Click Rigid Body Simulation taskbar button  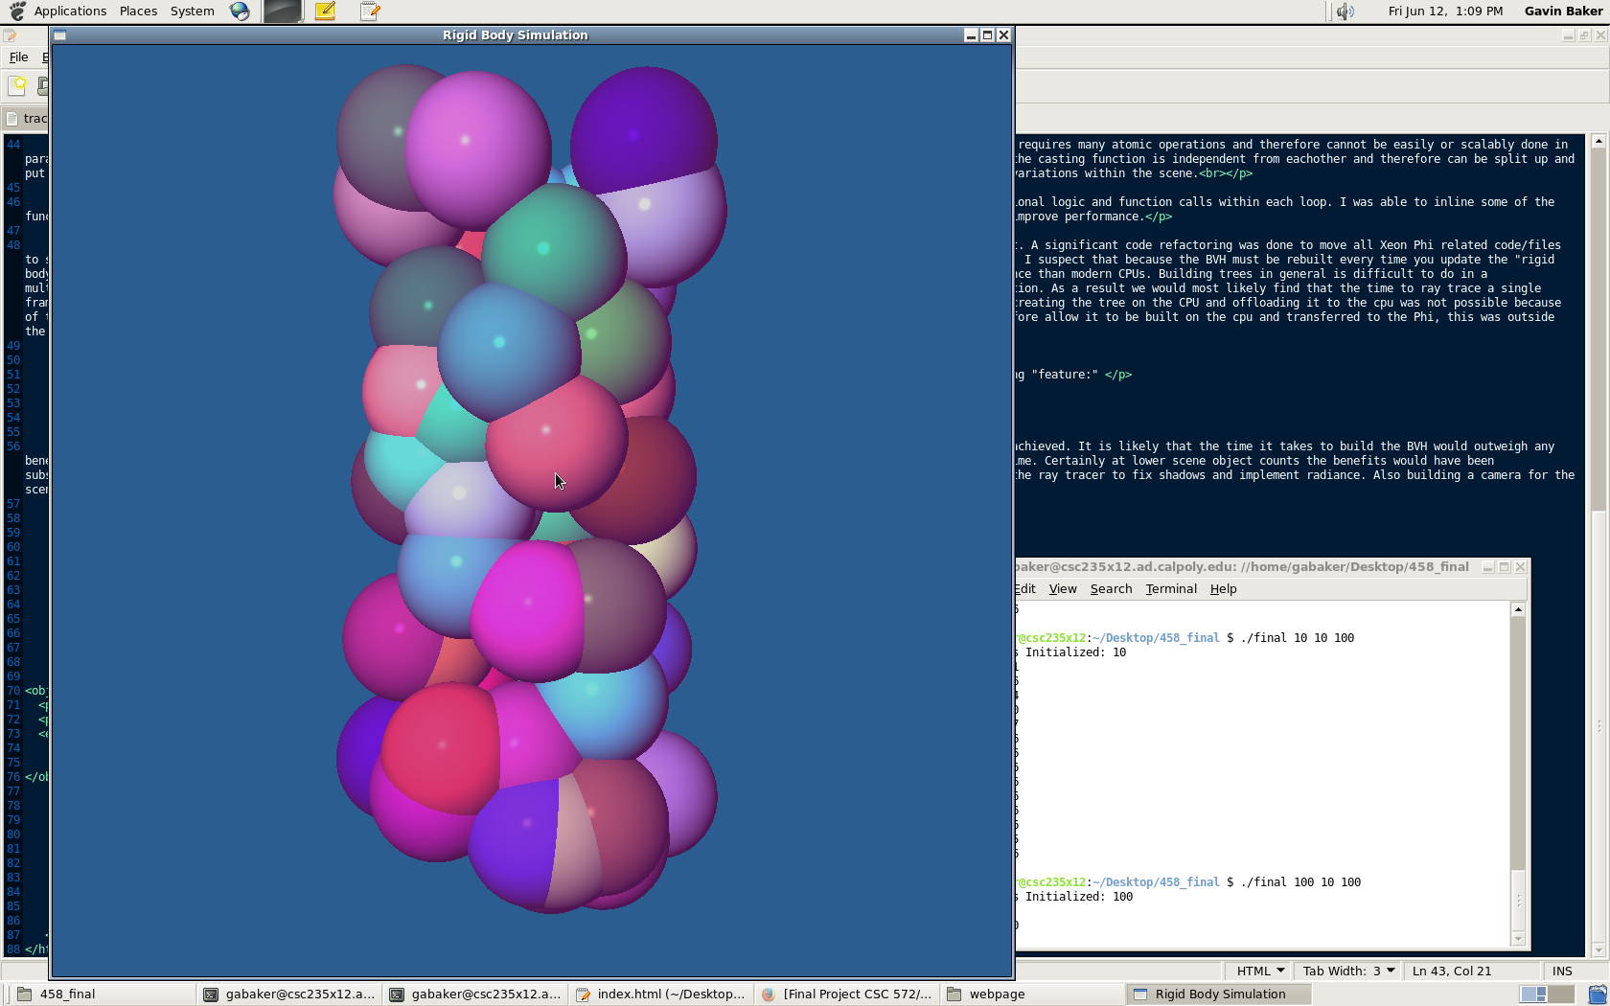pos(1219,995)
